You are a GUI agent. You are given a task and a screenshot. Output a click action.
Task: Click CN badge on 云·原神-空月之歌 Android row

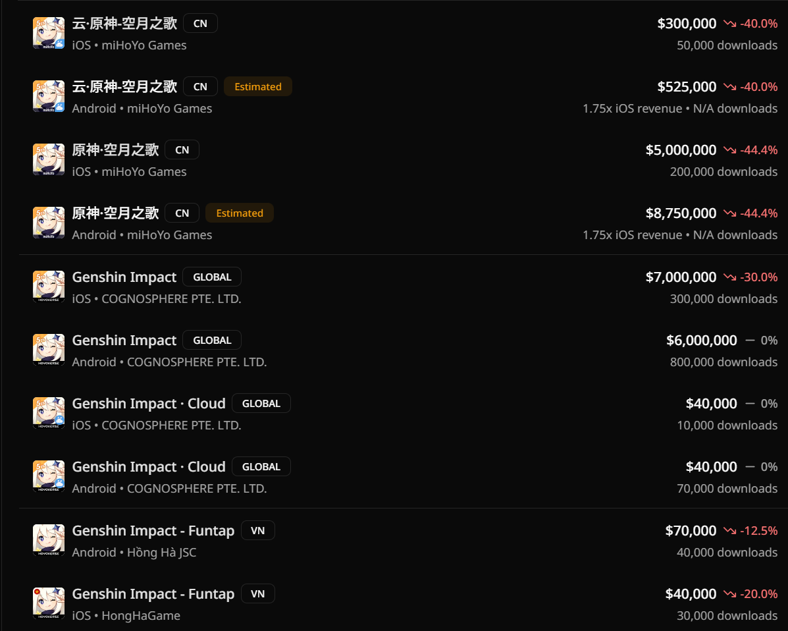200,87
